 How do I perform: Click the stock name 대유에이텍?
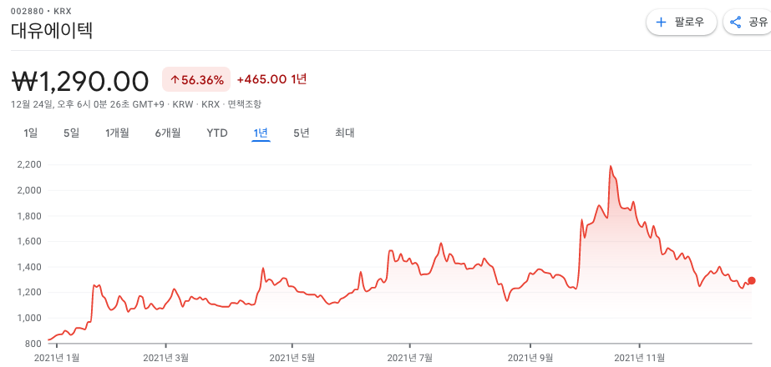[x=52, y=31]
